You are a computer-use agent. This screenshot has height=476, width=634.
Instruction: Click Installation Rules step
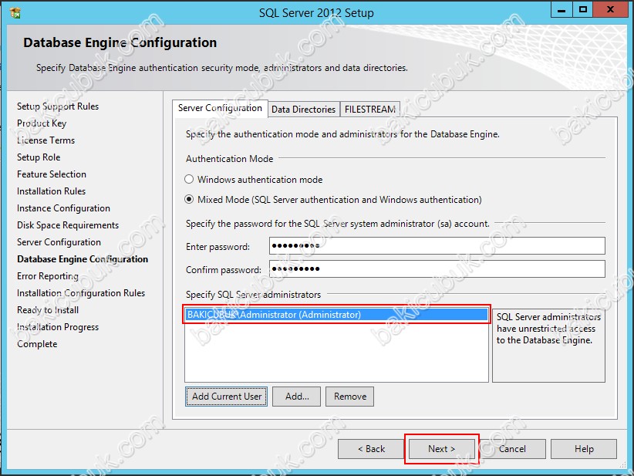[x=52, y=191]
